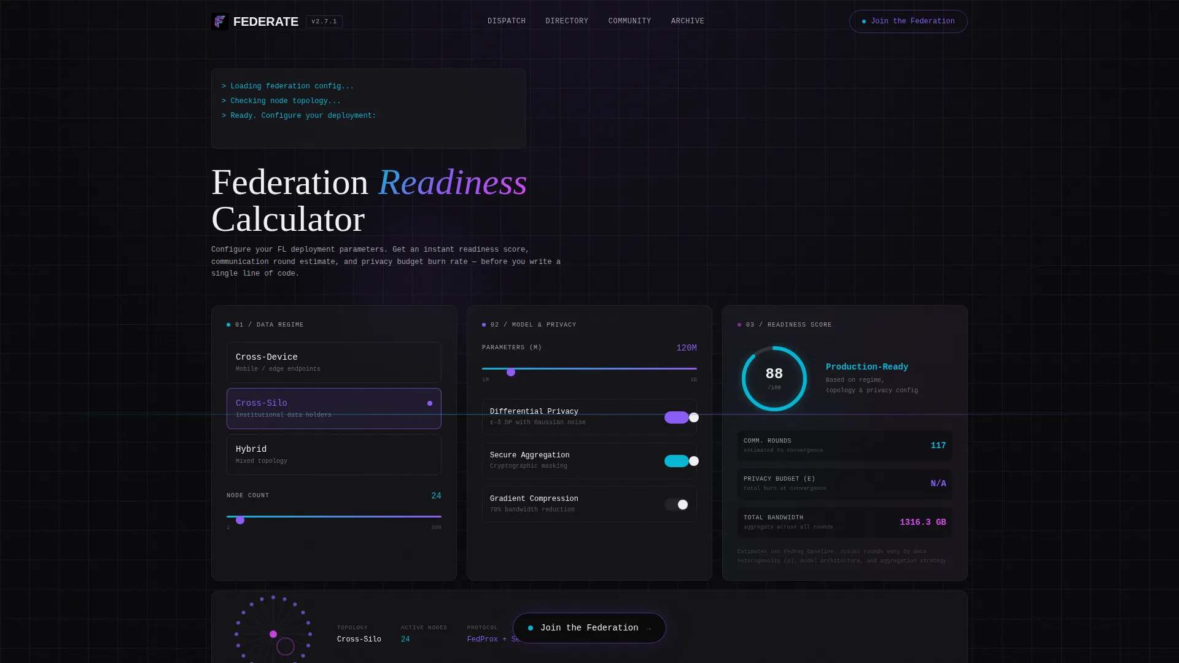Click the floating Join the Federation button

(589, 628)
